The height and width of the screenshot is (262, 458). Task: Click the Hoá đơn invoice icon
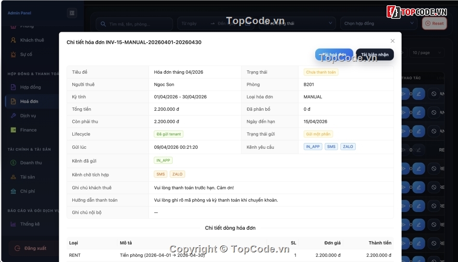[13, 101]
